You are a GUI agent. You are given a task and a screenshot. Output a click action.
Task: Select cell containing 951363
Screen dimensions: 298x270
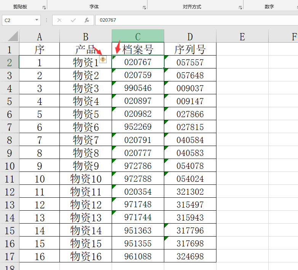point(138,230)
